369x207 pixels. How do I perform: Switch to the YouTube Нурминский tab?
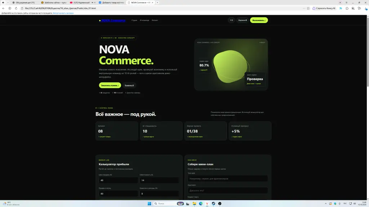click(83, 3)
